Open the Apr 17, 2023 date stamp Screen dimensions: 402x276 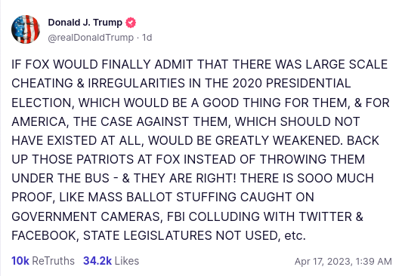pos(324,262)
